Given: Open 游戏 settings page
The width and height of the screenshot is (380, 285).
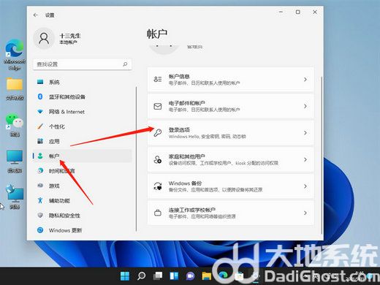Looking at the screenshot, I should [82, 186].
